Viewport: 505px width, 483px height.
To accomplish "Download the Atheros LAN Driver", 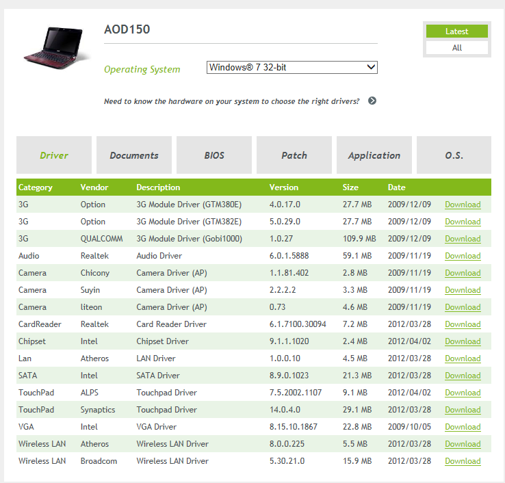I will pos(463,358).
